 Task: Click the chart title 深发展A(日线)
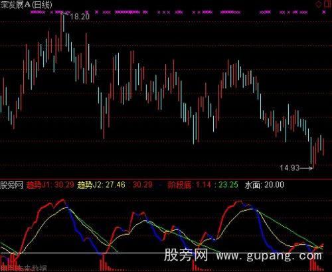click(x=26, y=5)
